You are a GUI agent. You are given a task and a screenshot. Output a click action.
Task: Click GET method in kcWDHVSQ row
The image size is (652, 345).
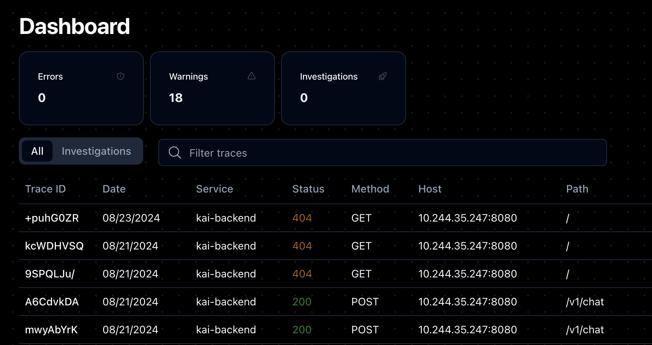tap(362, 246)
